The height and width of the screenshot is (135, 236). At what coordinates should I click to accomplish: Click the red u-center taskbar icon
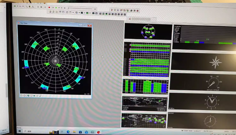pyautogui.click(x=99, y=132)
